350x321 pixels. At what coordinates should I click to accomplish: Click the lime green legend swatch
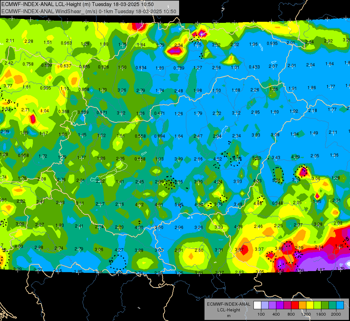[317, 305]
